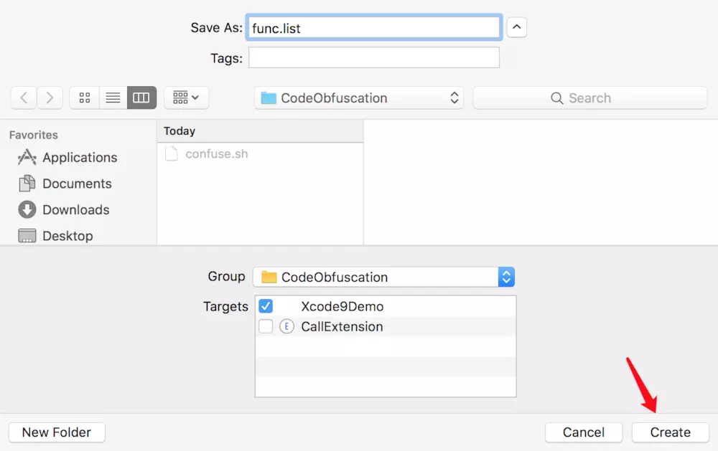
Task: Go forward with the right chevron button
Action: (50, 98)
